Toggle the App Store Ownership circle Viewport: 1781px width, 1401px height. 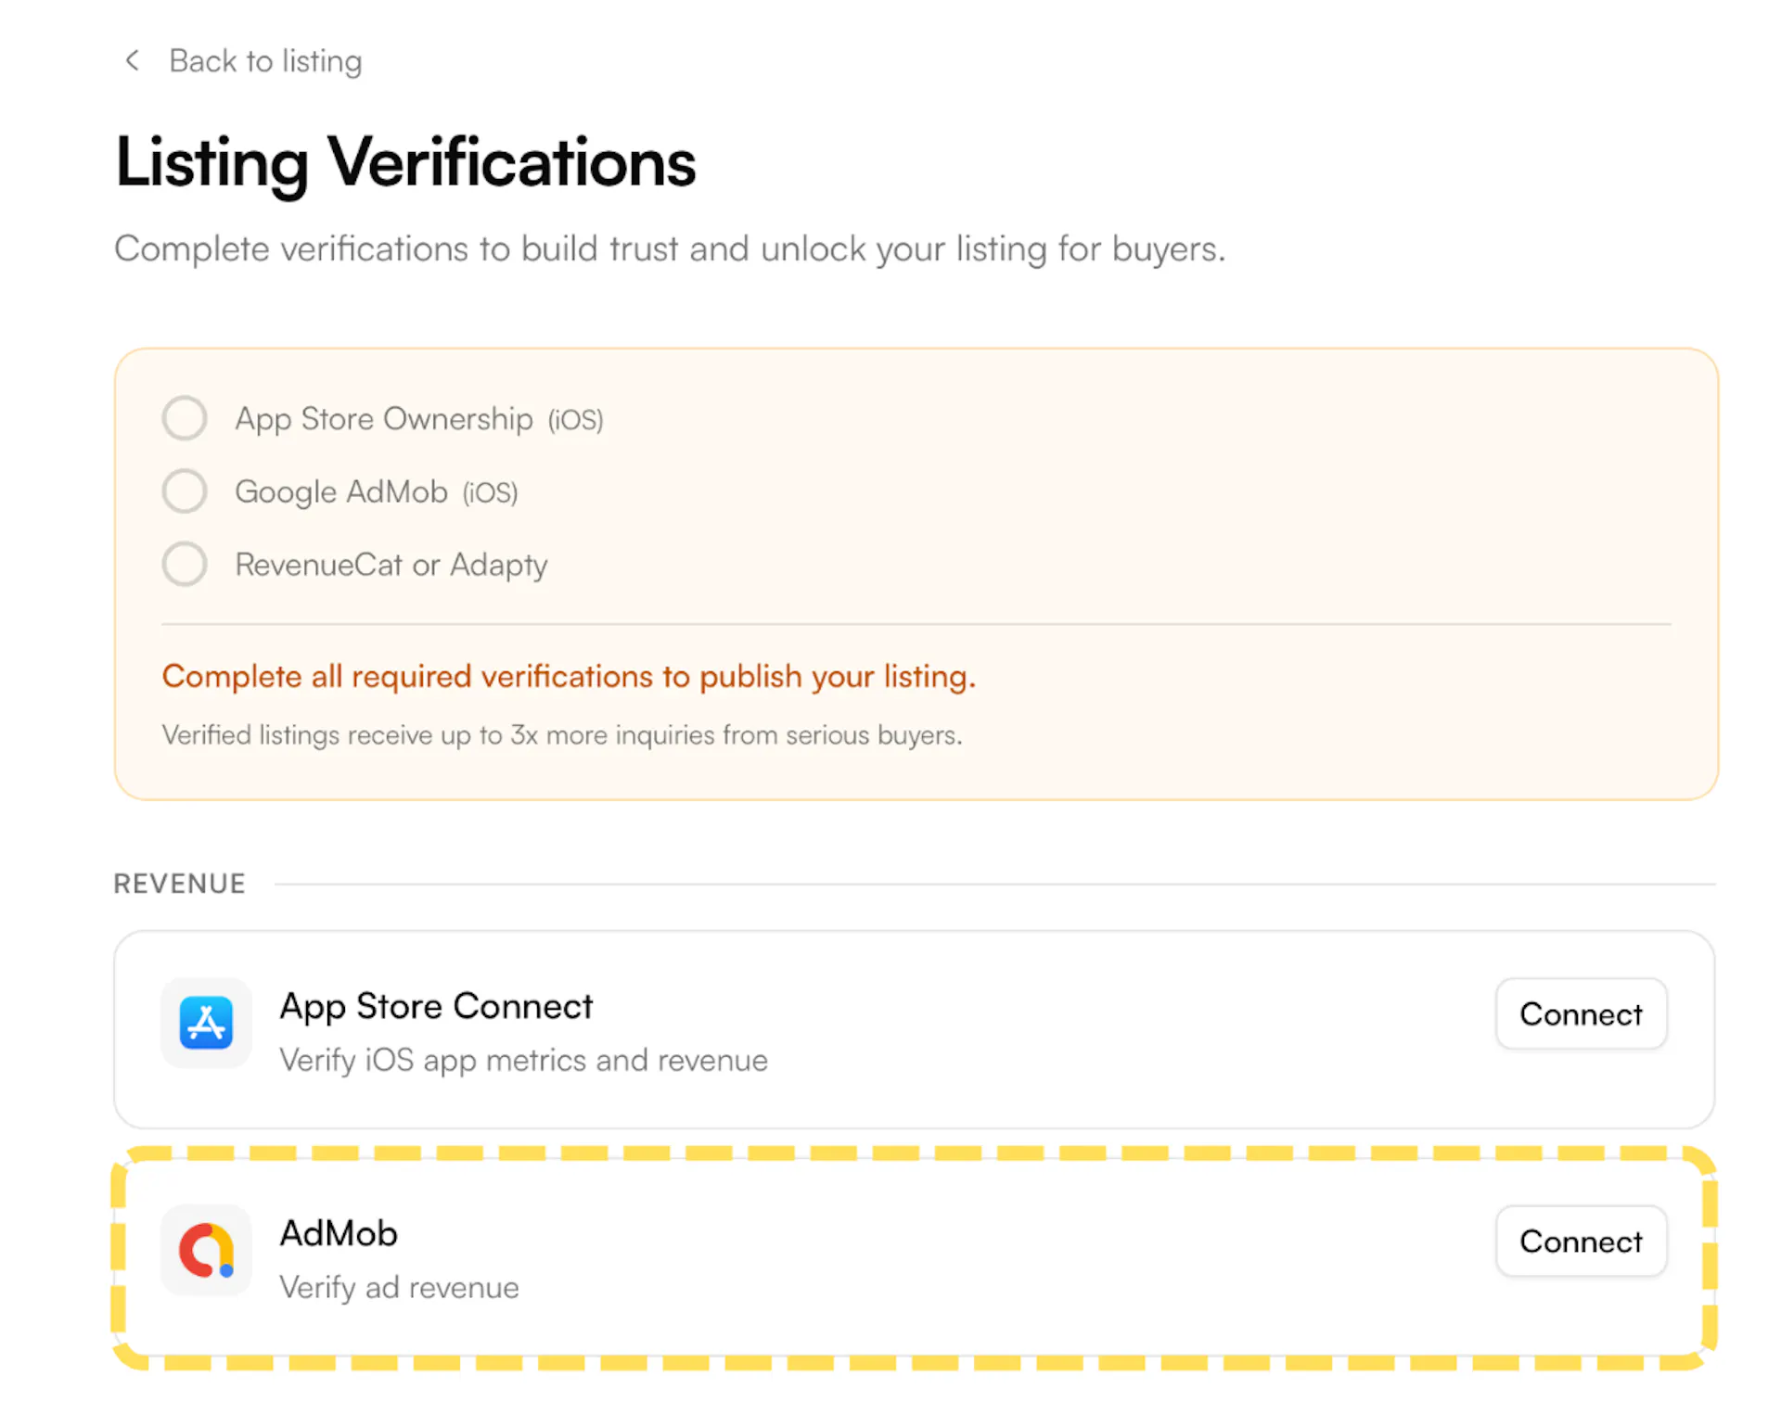click(185, 418)
